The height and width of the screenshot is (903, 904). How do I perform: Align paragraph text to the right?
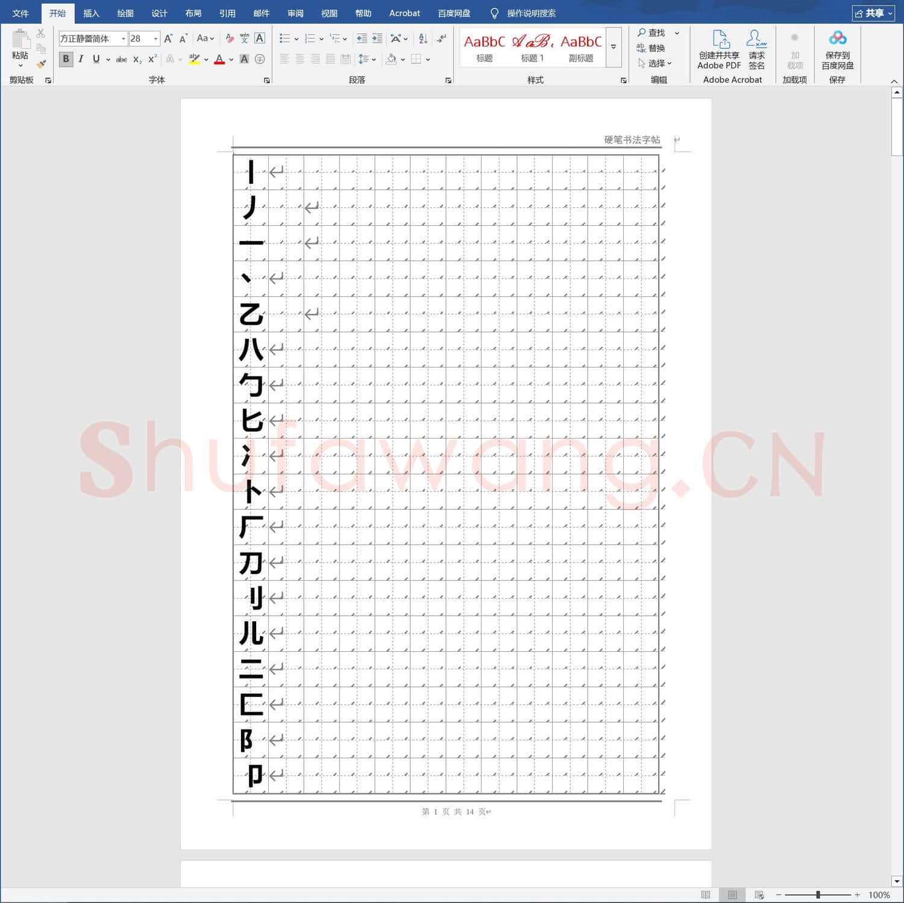[x=315, y=59]
